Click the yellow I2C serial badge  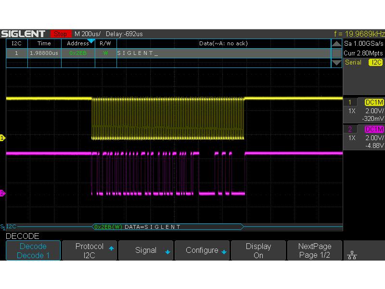point(375,63)
